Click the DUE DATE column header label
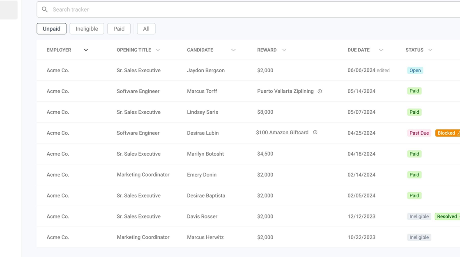 (359, 50)
